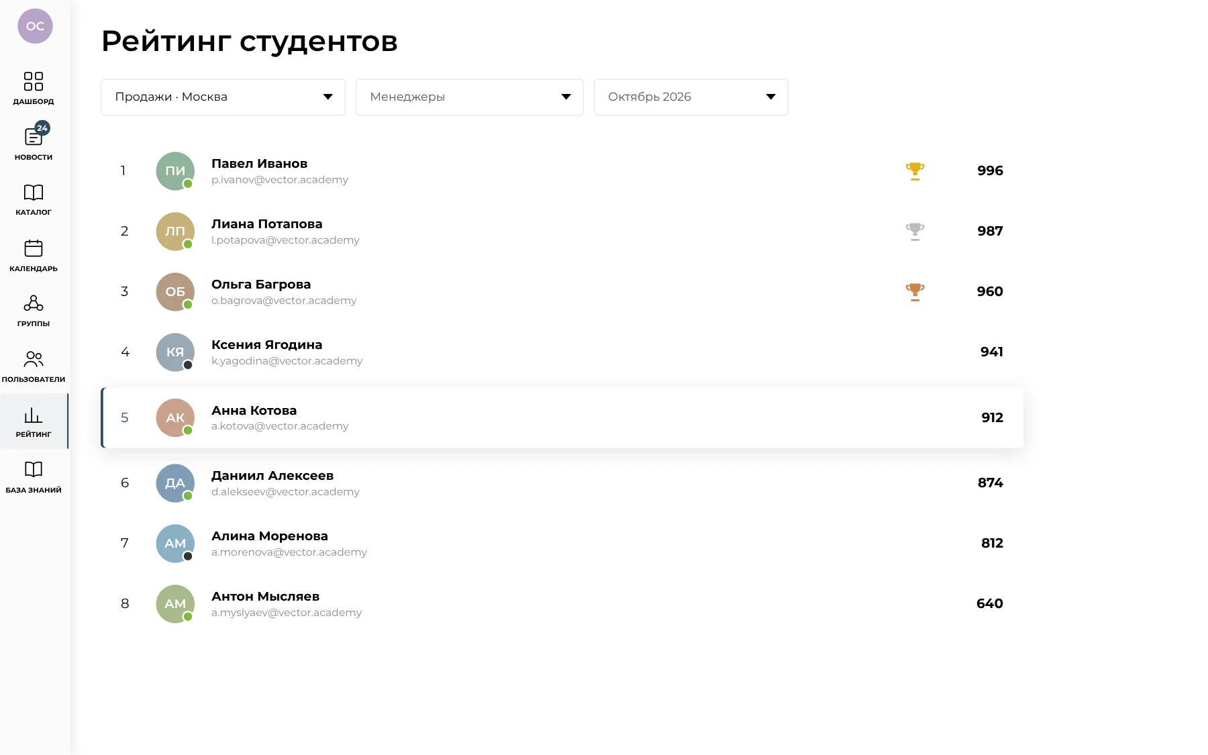Click email d.alekseev@vector.academy
The height and width of the screenshot is (755, 1208).
coord(285,492)
